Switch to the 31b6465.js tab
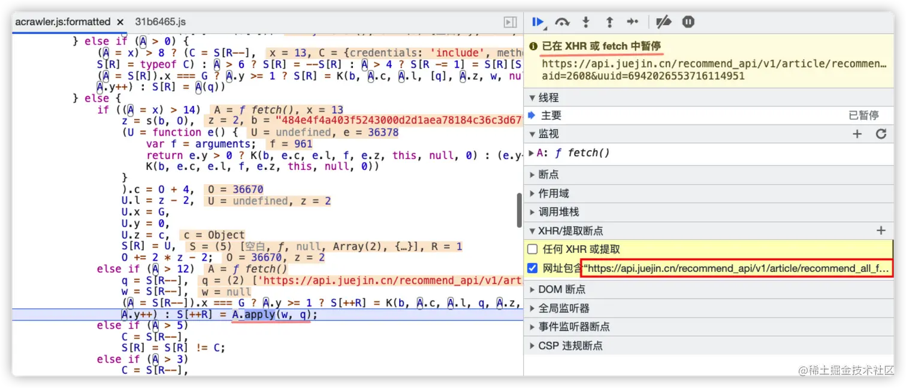 pyautogui.click(x=160, y=22)
